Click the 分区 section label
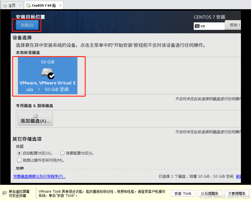 (x=20, y=146)
